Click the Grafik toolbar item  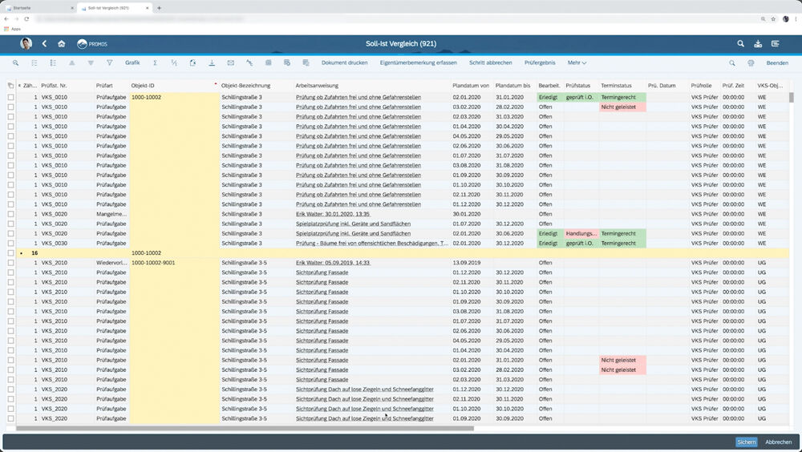click(x=132, y=63)
